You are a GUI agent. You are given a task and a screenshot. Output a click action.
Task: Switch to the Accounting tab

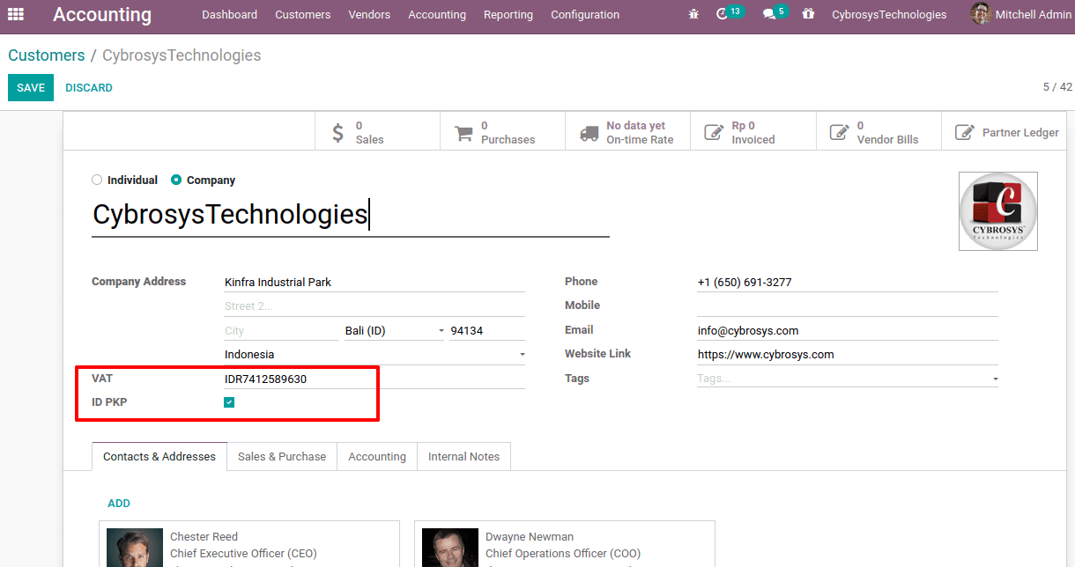click(377, 456)
